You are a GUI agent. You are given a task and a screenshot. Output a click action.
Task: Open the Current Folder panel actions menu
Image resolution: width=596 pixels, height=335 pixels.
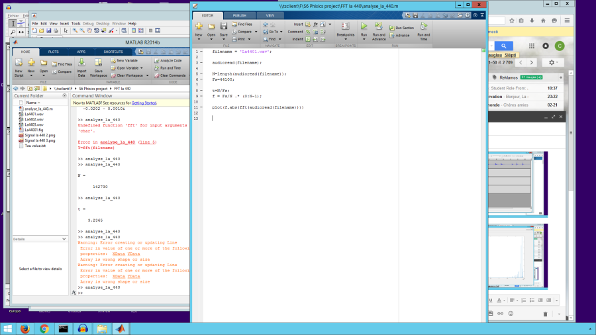pyautogui.click(x=64, y=96)
